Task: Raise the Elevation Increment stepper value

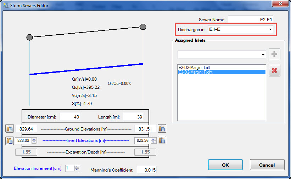Action: click(77, 167)
